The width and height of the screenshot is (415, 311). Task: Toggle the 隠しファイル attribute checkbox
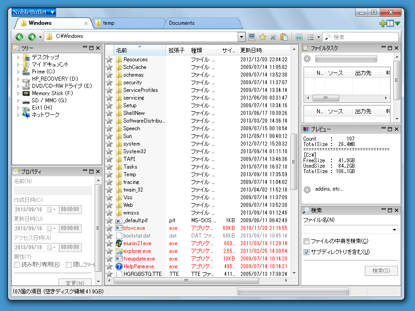pyautogui.click(x=69, y=265)
